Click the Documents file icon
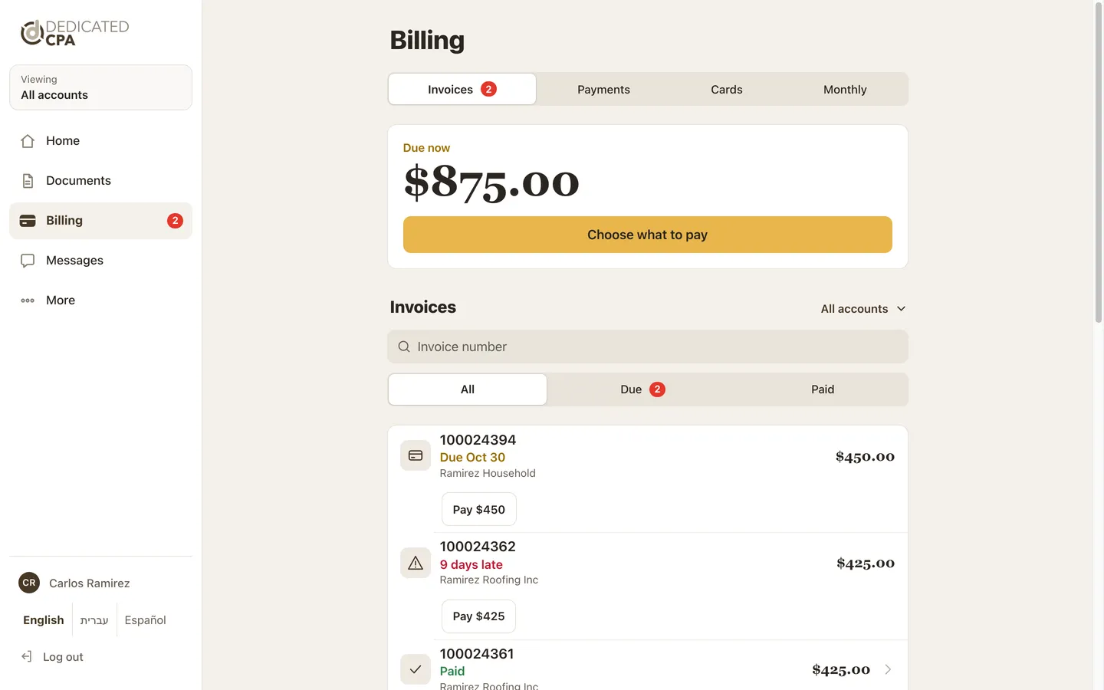1104x690 pixels. point(28,181)
